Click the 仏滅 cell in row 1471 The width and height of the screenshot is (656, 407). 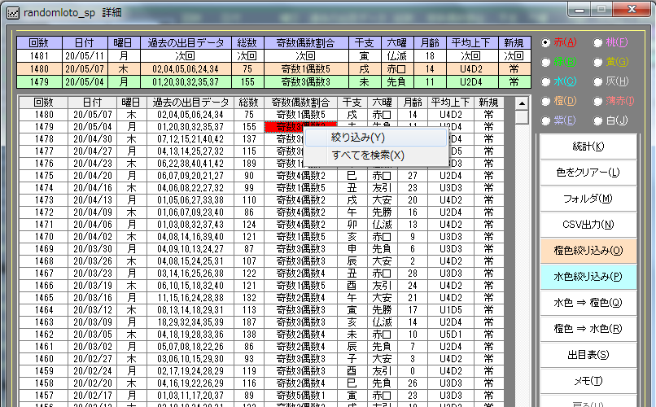pyautogui.click(x=382, y=225)
